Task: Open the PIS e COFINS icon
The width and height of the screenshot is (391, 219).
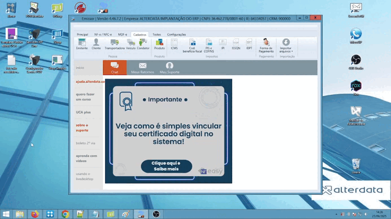Action: point(208,46)
